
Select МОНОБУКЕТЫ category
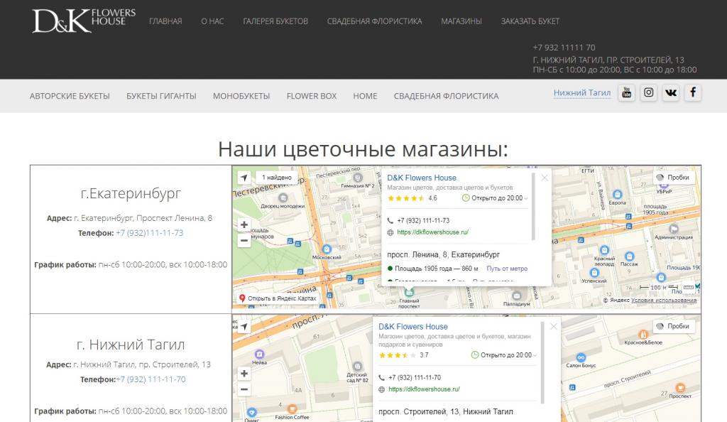coord(241,96)
